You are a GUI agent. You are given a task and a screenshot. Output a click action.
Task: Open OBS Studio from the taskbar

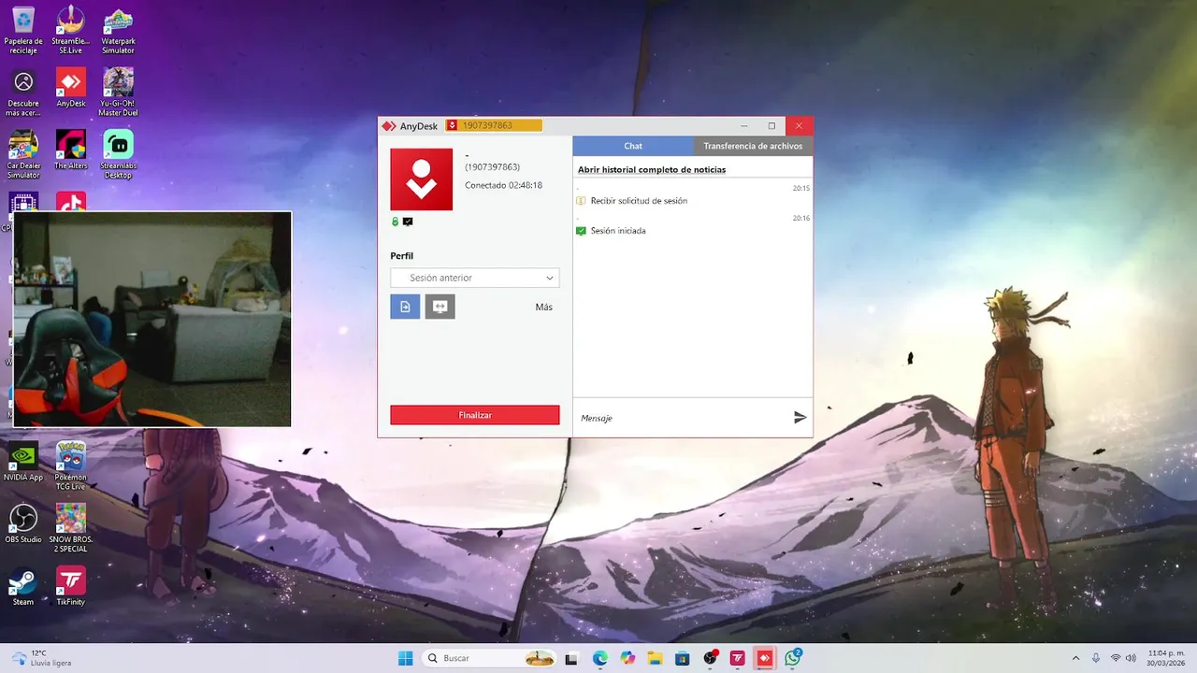pyautogui.click(x=711, y=658)
